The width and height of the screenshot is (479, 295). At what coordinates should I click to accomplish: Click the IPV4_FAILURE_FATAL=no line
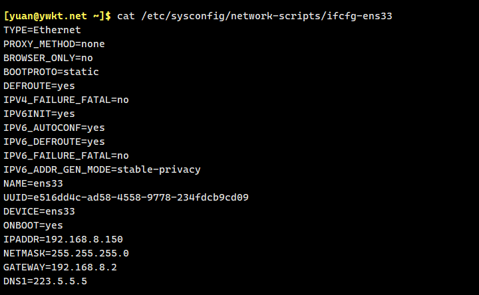(x=66, y=100)
